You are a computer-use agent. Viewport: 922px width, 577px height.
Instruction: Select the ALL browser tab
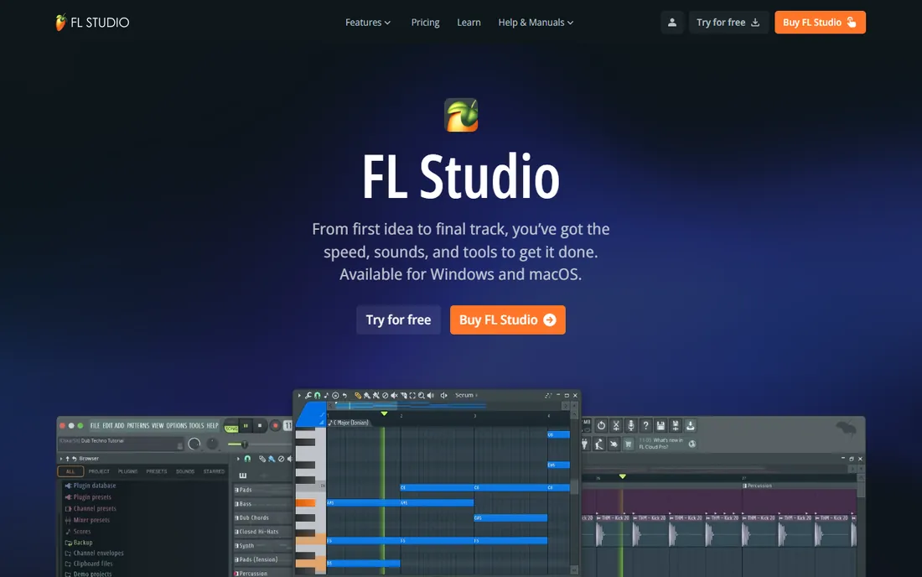tap(70, 471)
